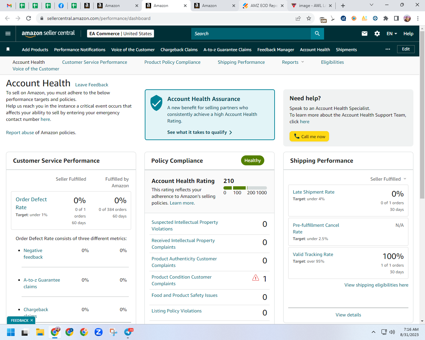425x340 pixels.
Task: Open the Performance Notifications menu item
Action: [x=80, y=49]
